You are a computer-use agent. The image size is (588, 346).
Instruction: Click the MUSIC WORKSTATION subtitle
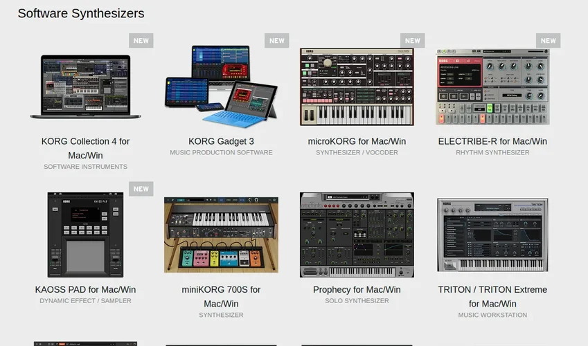(492, 315)
